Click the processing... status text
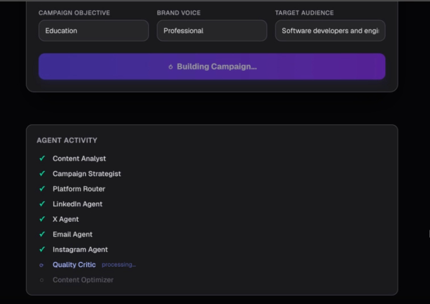 119,265
